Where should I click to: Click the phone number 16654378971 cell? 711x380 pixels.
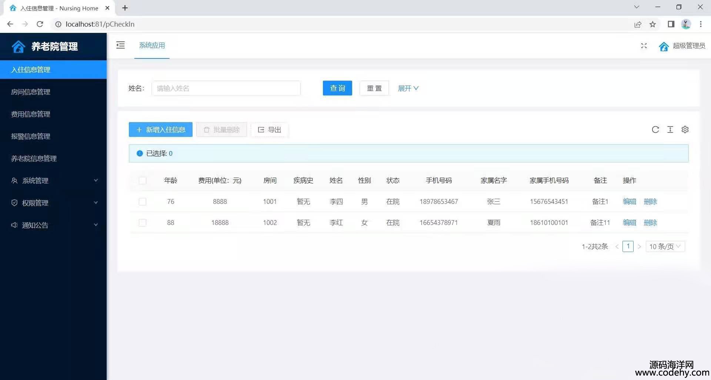tap(439, 223)
